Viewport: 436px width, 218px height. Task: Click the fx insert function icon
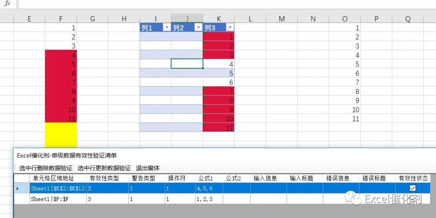pyautogui.click(x=7, y=3)
